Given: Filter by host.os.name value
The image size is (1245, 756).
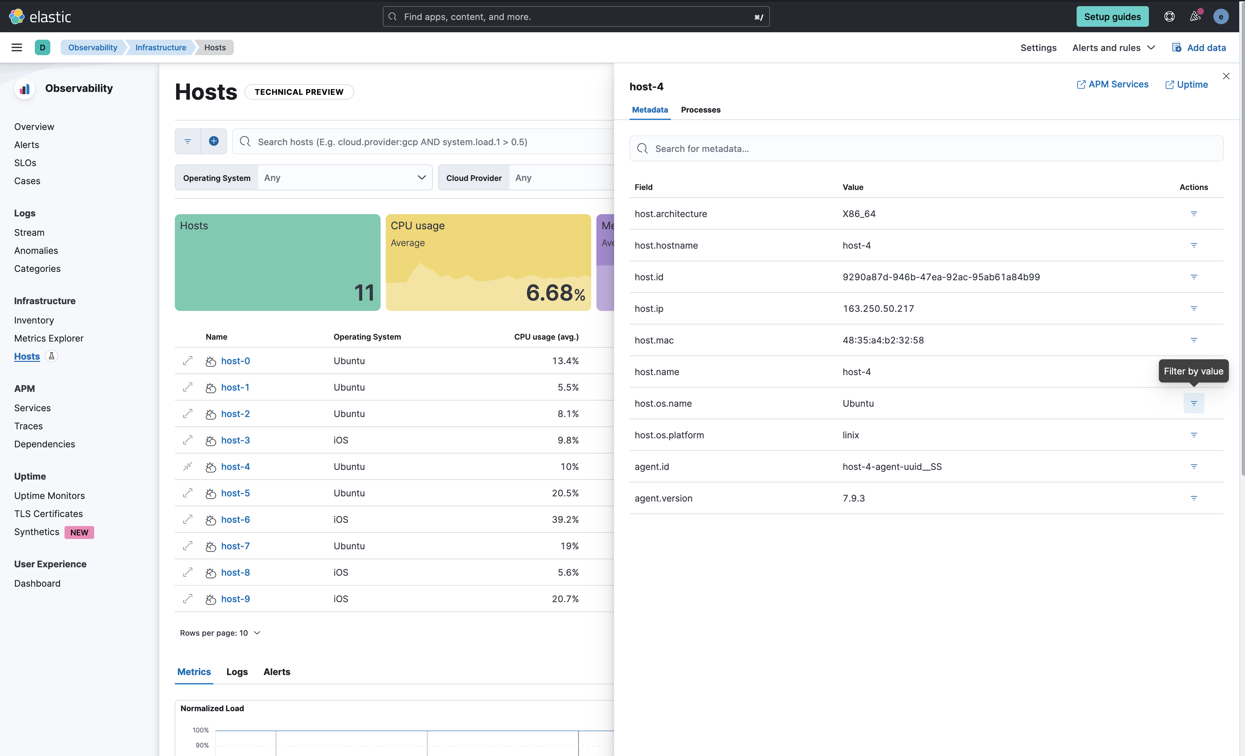Looking at the screenshot, I should point(1193,403).
